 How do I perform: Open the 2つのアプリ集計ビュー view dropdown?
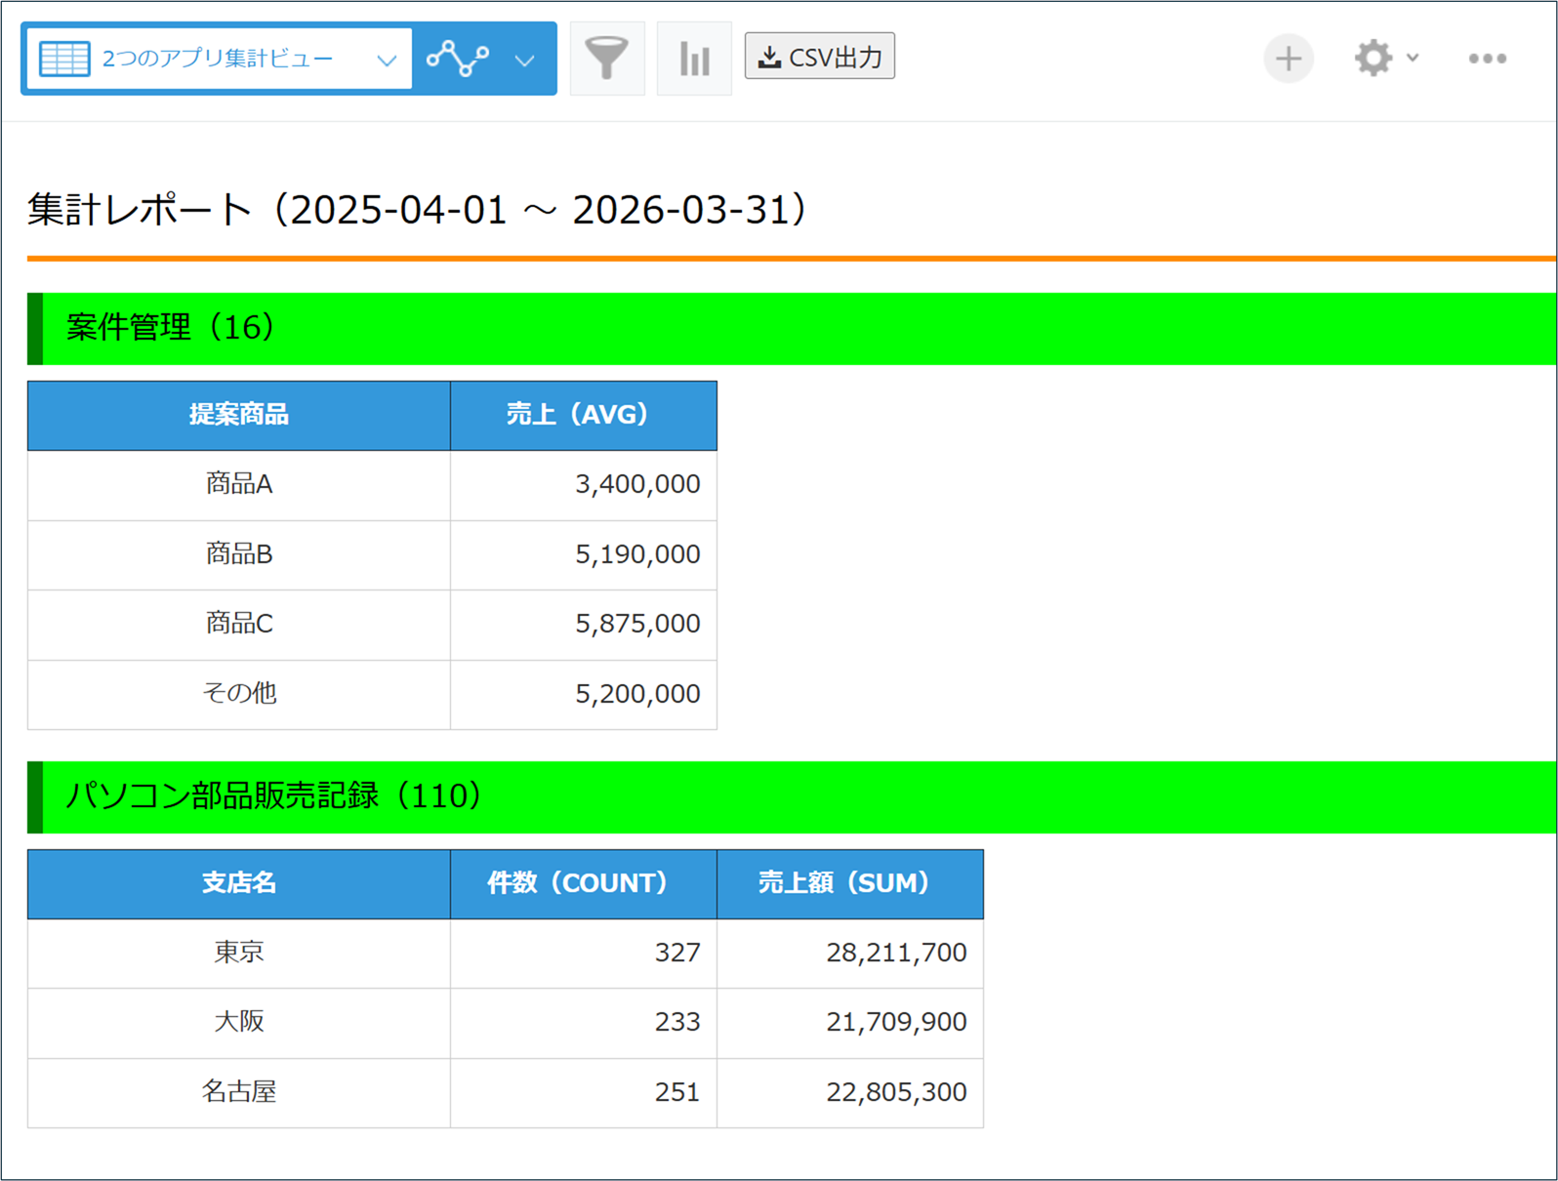pos(386,60)
